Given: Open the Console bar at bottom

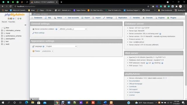Looking at the screenshot, I should [34, 99].
